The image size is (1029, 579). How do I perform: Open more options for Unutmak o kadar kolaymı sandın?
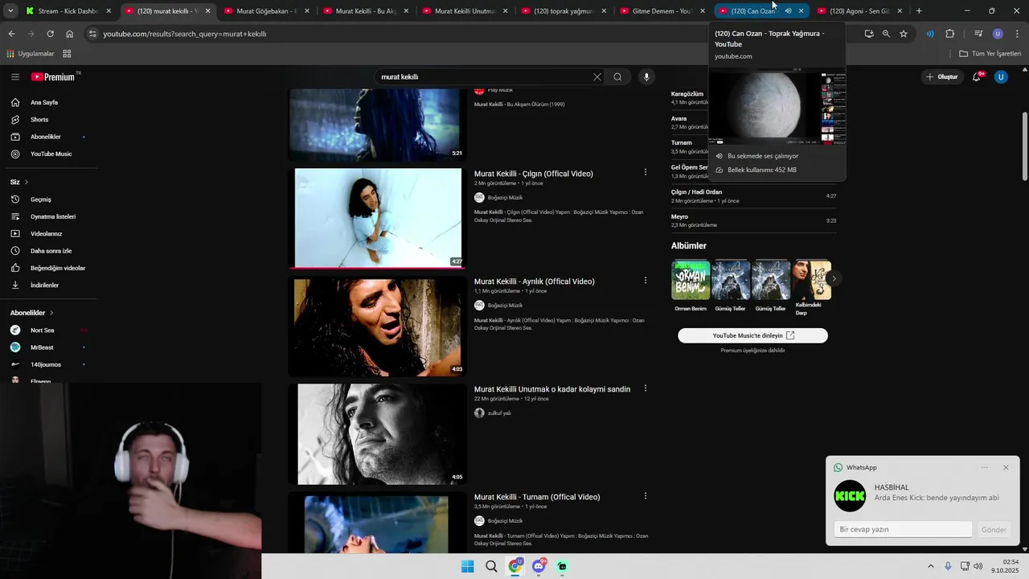coord(646,388)
